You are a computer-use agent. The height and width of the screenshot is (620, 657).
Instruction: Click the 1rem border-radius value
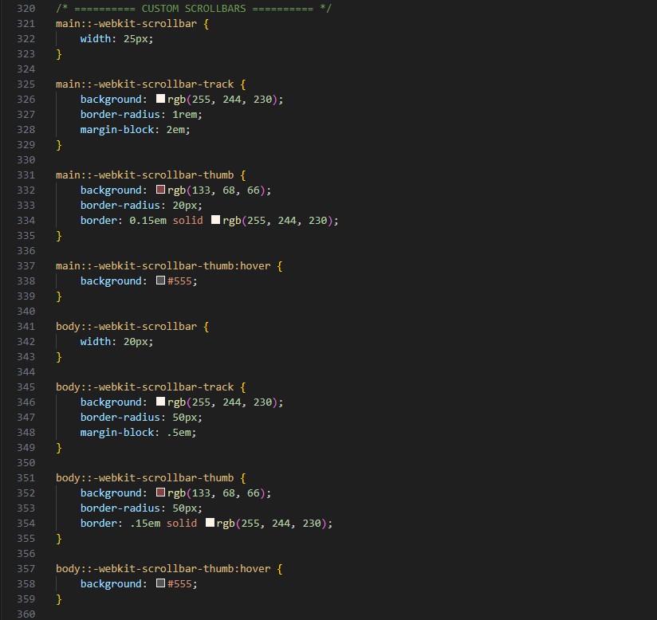(x=184, y=115)
